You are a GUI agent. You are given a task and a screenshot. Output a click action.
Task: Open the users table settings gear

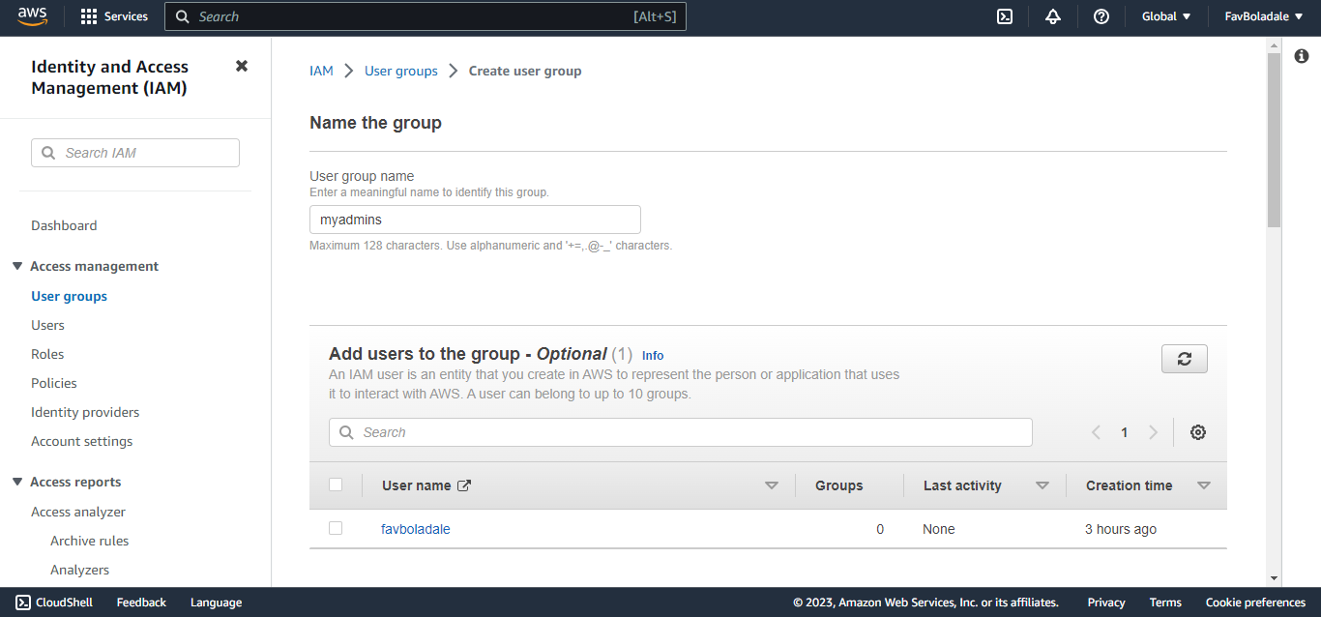1198,432
